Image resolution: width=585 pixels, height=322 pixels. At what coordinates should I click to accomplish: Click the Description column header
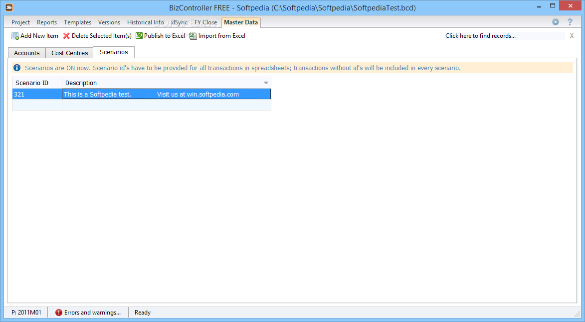pos(167,83)
